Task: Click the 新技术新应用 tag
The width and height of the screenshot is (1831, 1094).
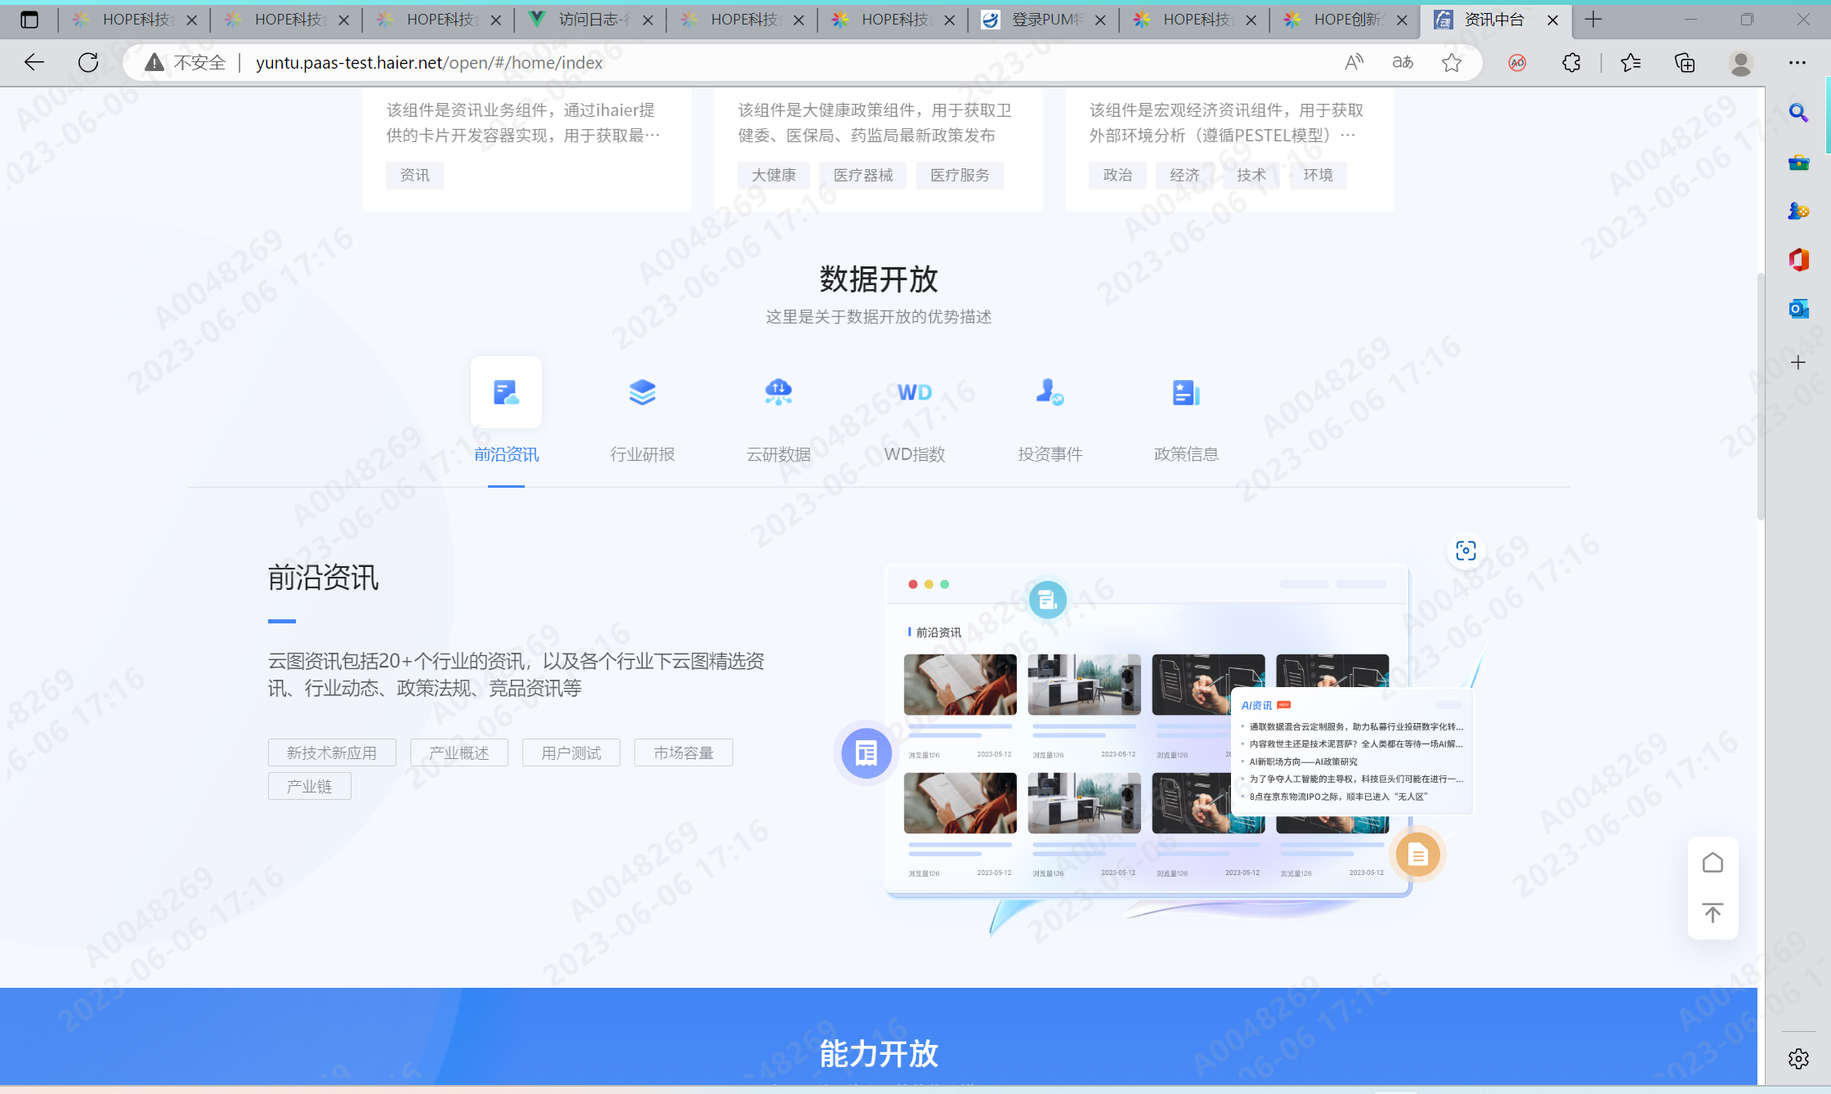Action: [332, 752]
